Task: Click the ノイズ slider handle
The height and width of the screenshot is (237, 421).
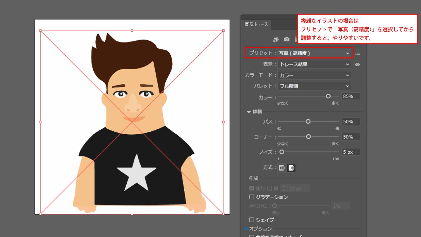Action: click(x=282, y=152)
